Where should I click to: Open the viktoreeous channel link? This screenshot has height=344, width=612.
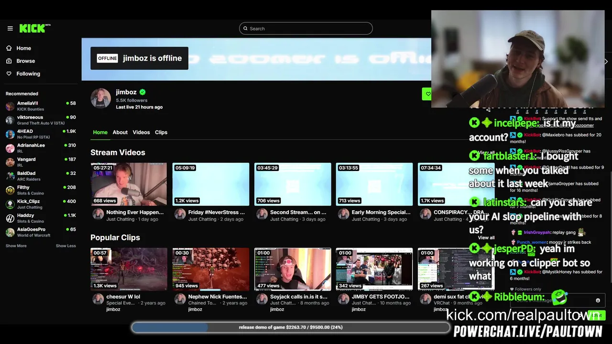pos(30,117)
